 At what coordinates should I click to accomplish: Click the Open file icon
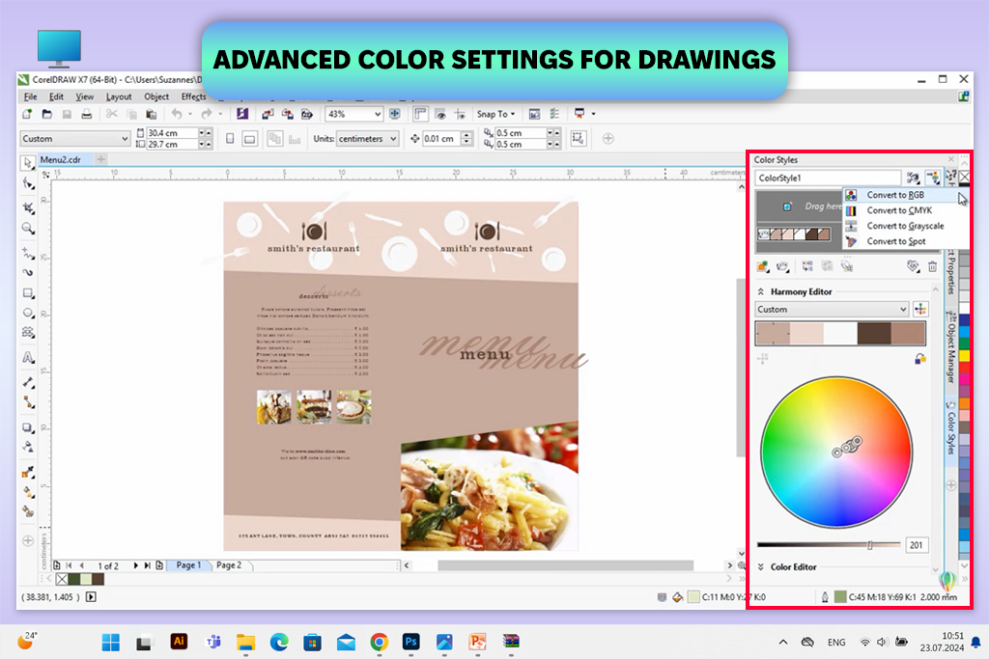coord(46,114)
